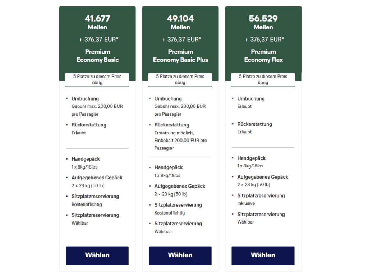This screenshot has width=368, height=276.
Task: Click Umbuchung in the Flex card
Action: click(x=251, y=98)
